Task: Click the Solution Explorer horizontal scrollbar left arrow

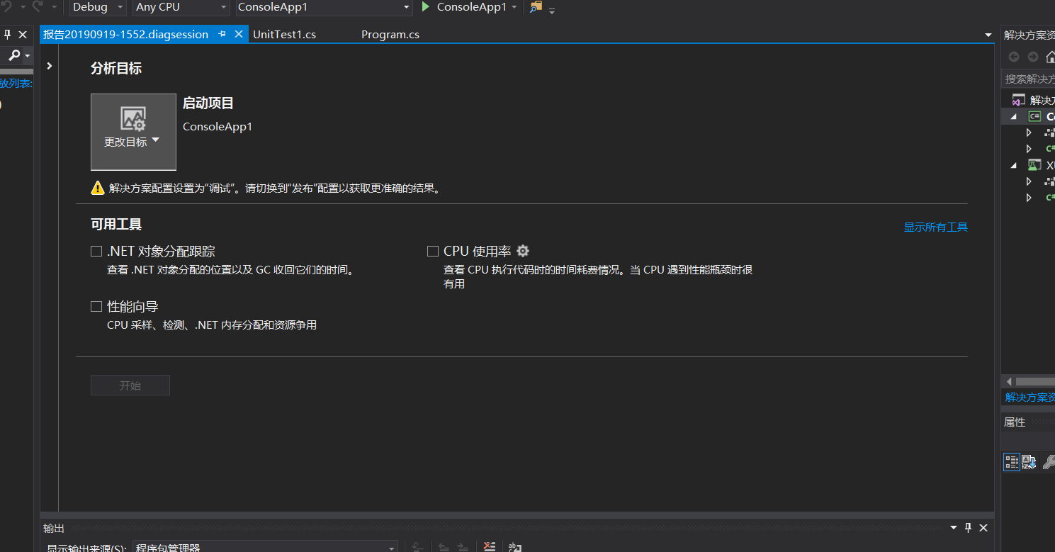Action: [1008, 381]
